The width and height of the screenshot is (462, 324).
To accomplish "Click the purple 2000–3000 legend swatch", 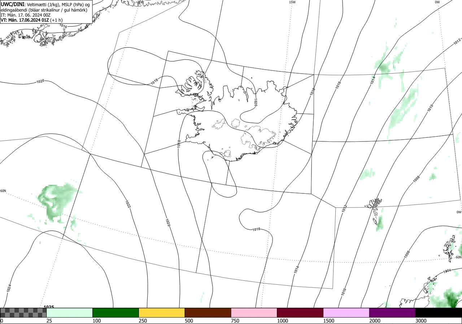I will 392,312.
